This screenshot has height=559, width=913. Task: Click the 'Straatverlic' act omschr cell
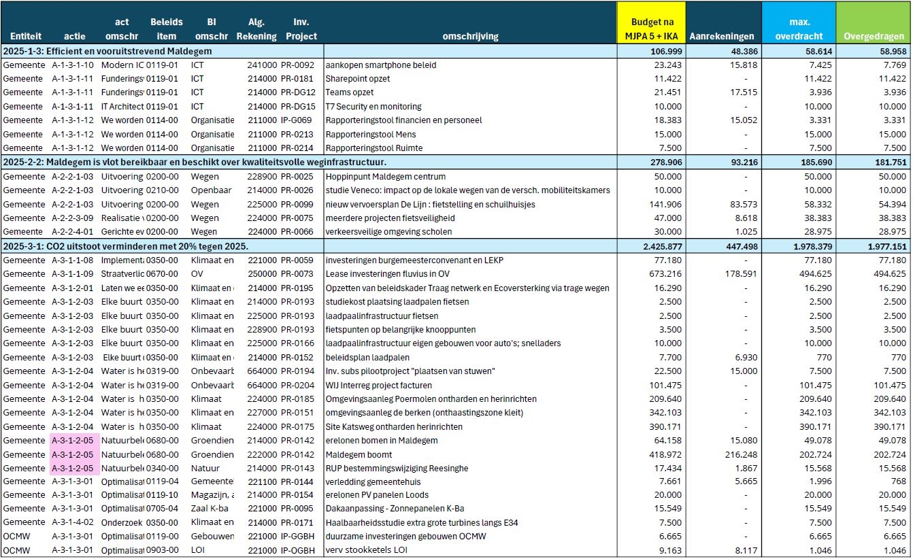coord(122,273)
